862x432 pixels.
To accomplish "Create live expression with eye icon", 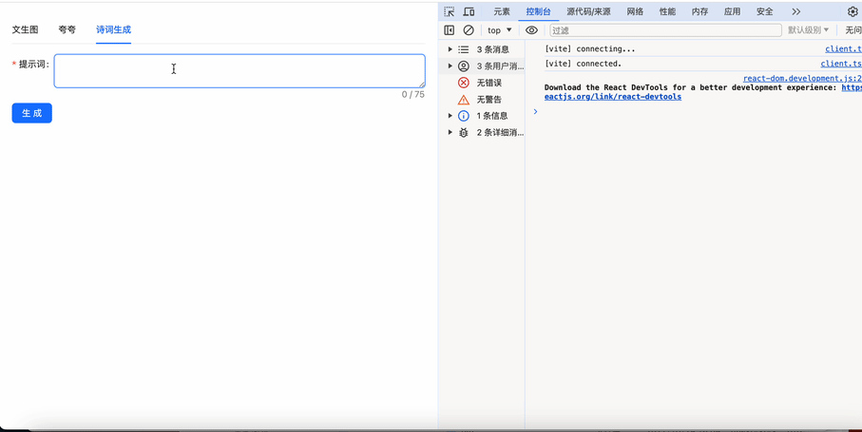I will pyautogui.click(x=531, y=30).
